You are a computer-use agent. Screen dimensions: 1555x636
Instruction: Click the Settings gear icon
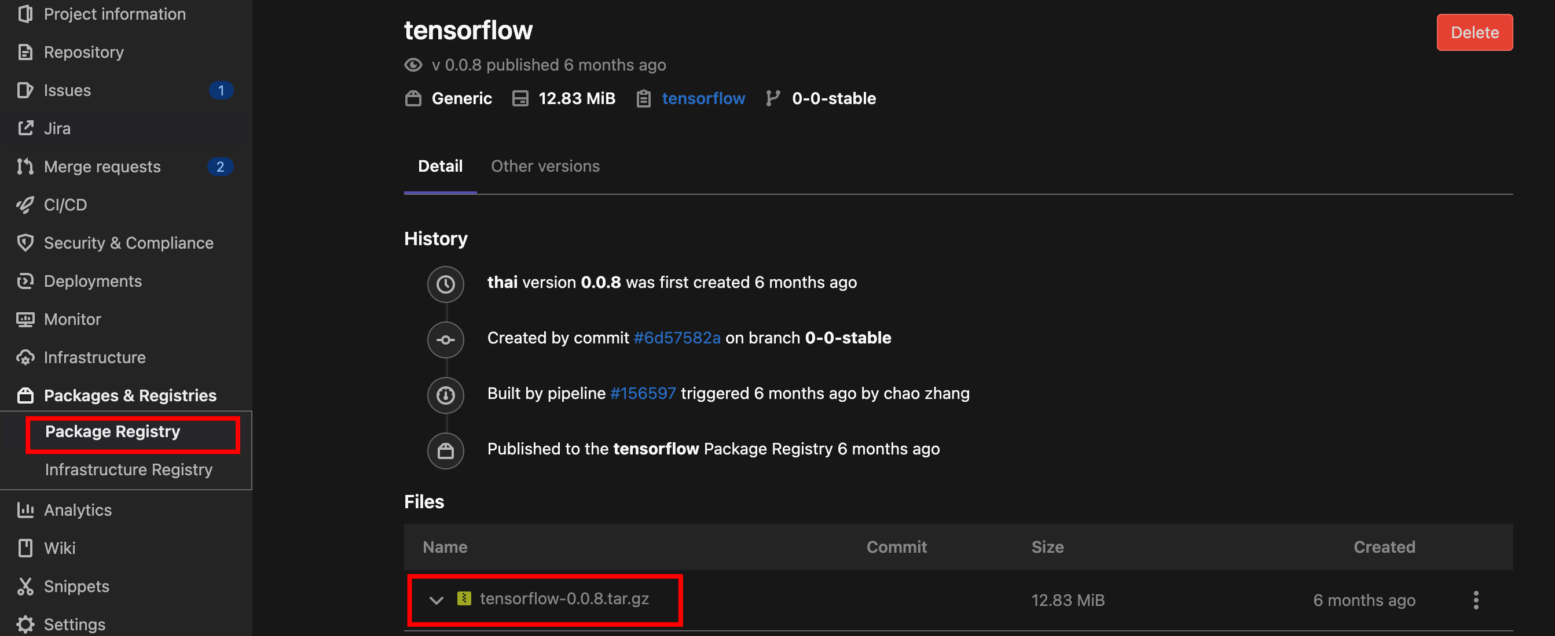click(x=25, y=624)
